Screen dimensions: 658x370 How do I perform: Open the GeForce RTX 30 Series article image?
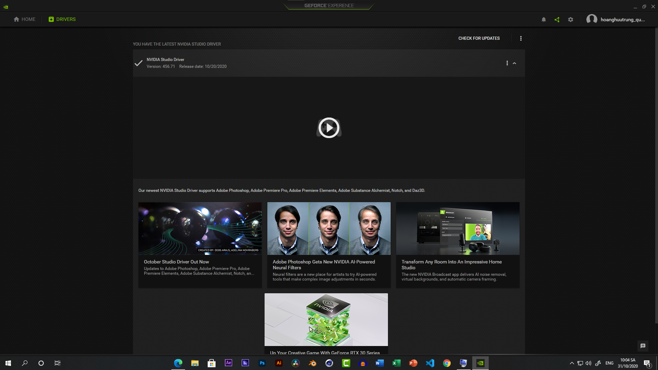[326, 320]
